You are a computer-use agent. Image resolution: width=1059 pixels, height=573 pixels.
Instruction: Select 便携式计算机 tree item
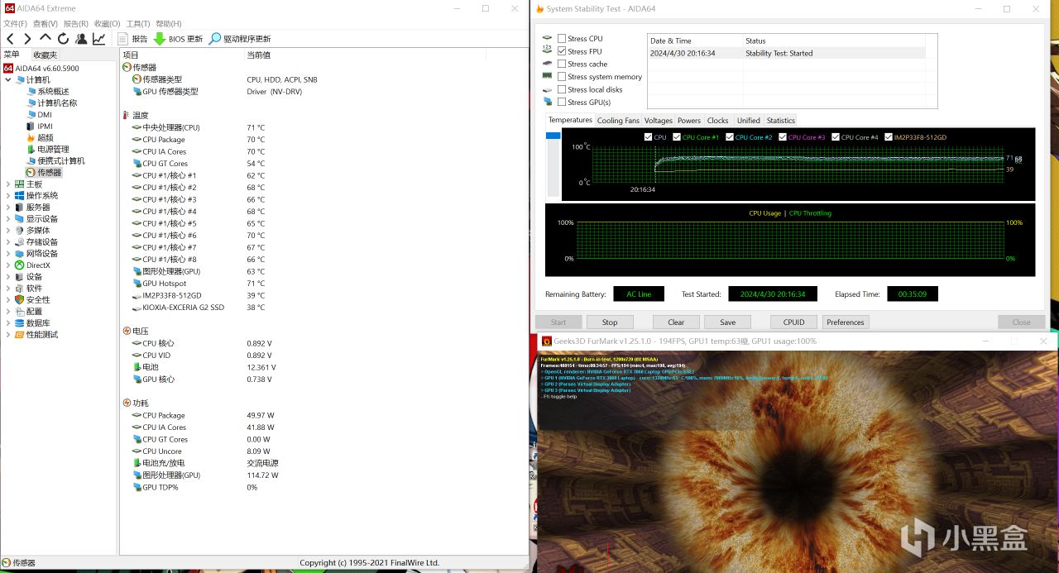pos(55,161)
